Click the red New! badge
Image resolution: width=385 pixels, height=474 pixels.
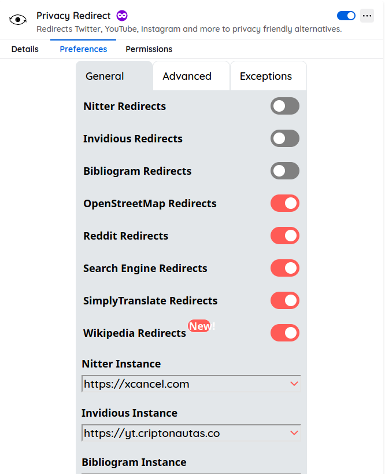tap(199, 326)
